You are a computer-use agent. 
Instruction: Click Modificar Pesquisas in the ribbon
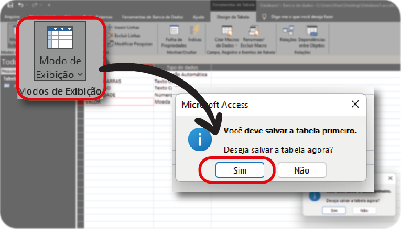[130, 44]
